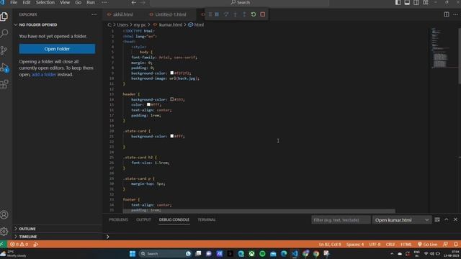Open the 'Open kumar.html' debug session dropdown
The image size is (461, 259).
click(x=402, y=220)
